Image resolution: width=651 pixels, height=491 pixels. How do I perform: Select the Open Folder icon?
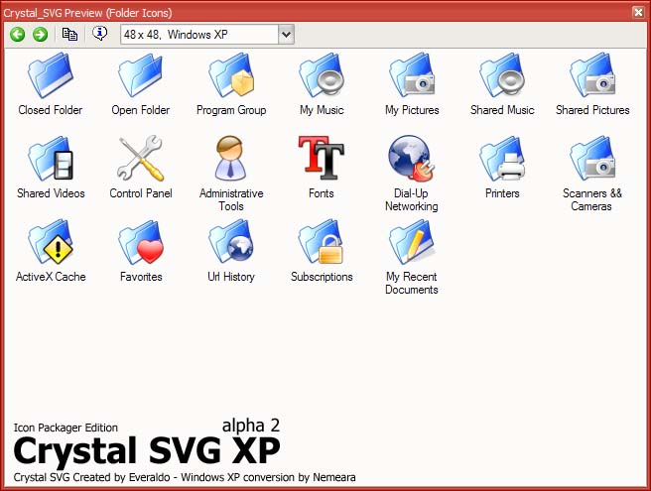click(141, 74)
